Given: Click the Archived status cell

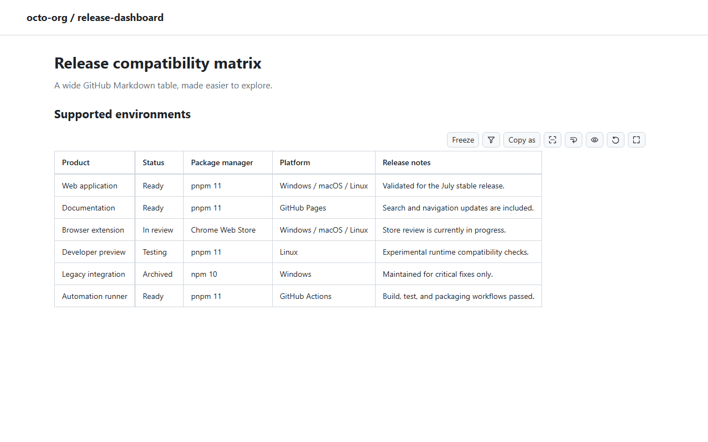Looking at the screenshot, I should (x=159, y=274).
